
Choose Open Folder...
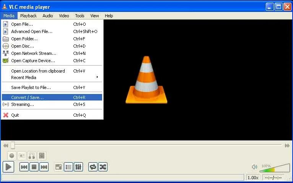(52, 39)
